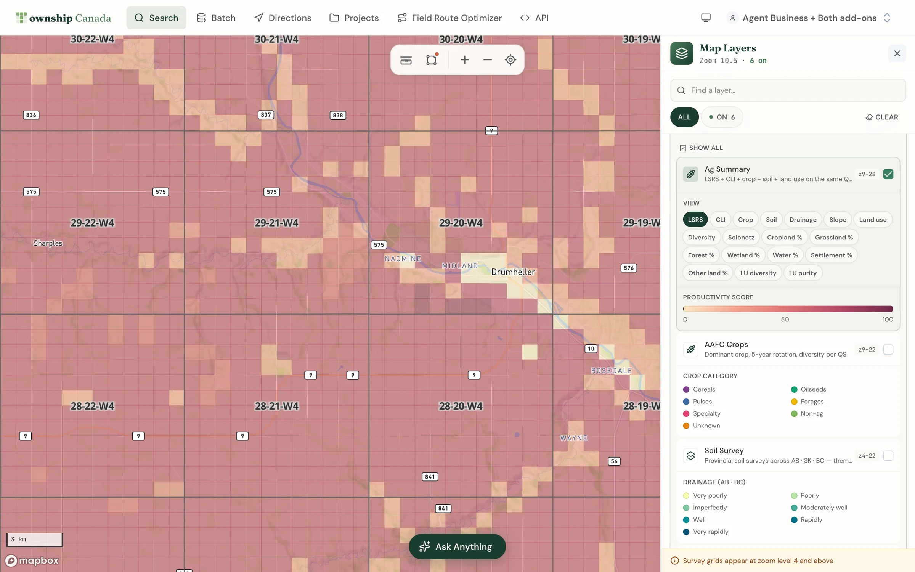Viewport: 915px width, 572px height.
Task: Enable the AAFC Crops layer checkbox
Action: (888, 349)
